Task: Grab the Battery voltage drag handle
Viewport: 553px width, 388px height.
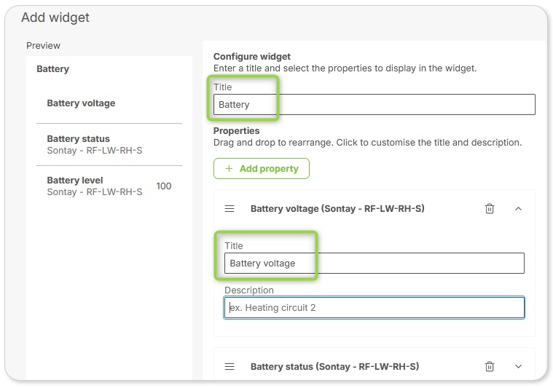Action: (x=230, y=209)
